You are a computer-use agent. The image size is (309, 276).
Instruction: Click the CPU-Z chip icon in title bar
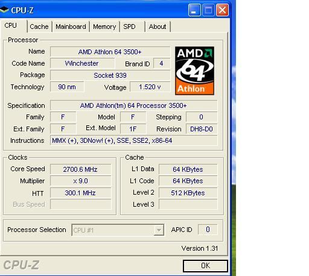(x=4, y=10)
